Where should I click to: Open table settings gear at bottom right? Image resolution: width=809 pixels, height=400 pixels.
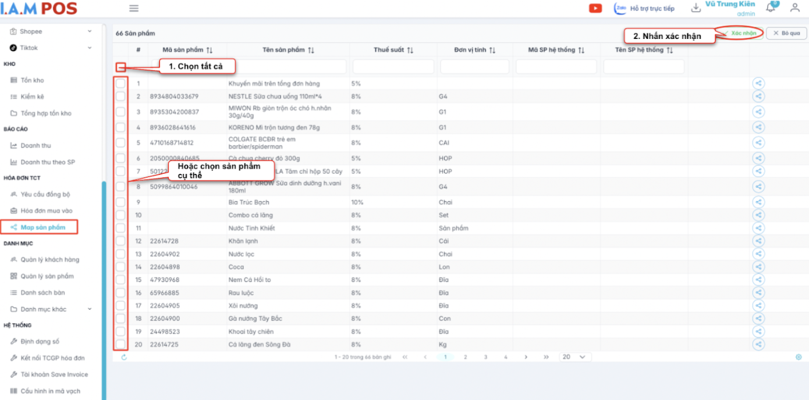(x=799, y=357)
